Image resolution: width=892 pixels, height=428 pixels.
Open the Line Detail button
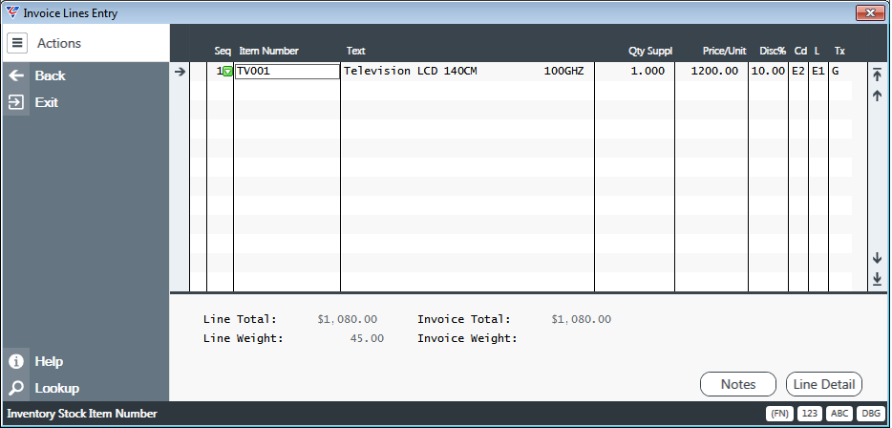click(x=824, y=384)
